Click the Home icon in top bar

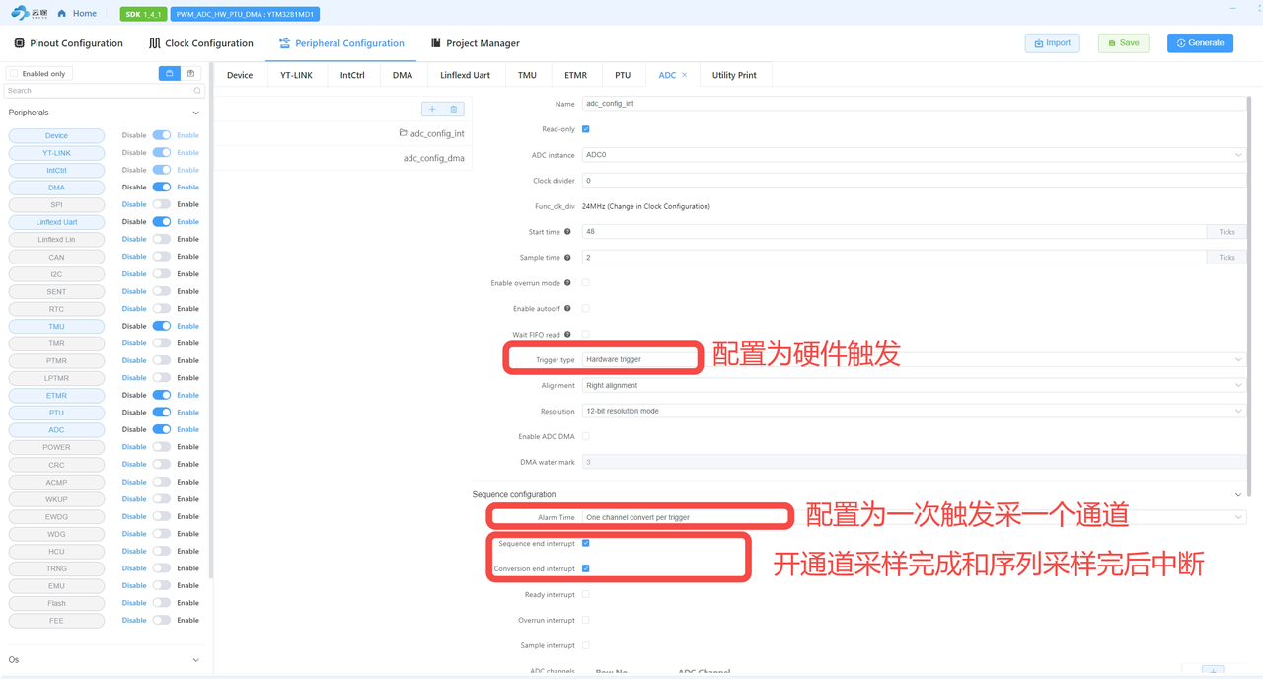pos(62,14)
